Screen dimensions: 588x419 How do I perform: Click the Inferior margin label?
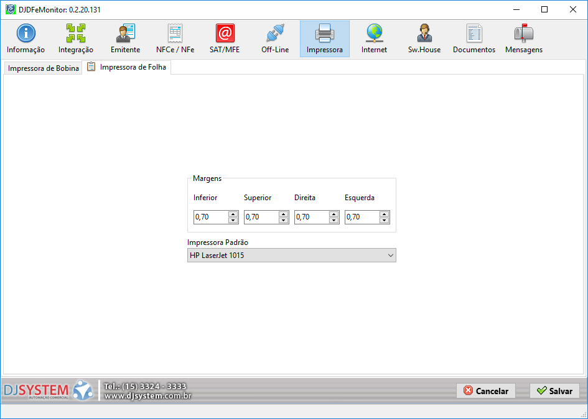point(205,198)
